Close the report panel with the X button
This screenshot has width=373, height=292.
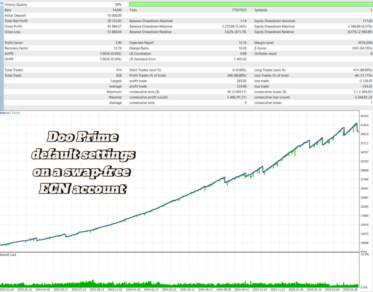click(2, 3)
